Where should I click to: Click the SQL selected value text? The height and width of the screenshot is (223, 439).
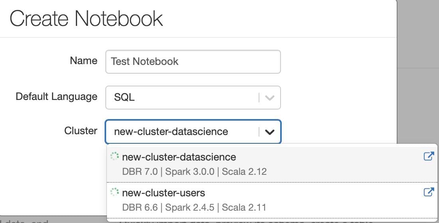coord(124,98)
